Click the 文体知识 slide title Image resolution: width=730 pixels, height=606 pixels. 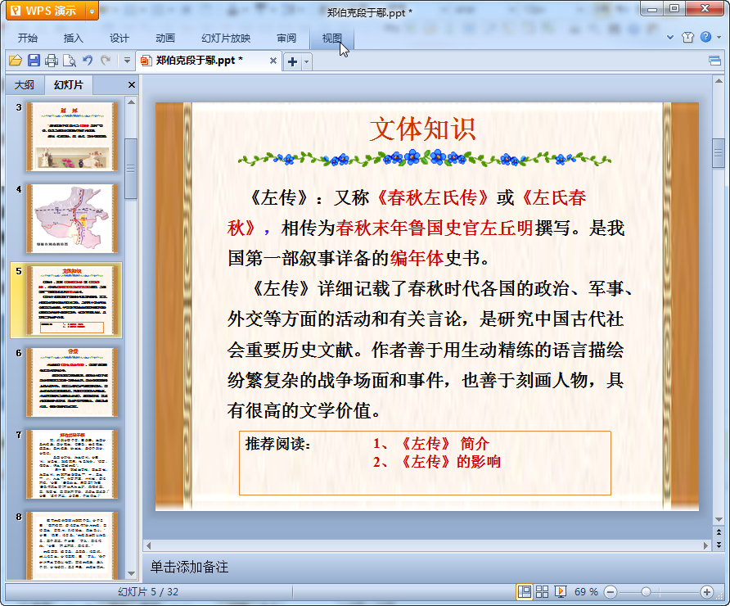pyautogui.click(x=422, y=129)
